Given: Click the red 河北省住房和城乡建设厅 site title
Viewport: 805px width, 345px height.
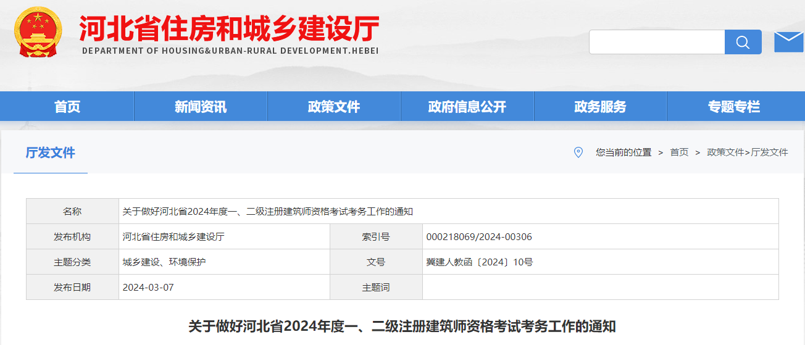Looking at the screenshot, I should tap(229, 28).
